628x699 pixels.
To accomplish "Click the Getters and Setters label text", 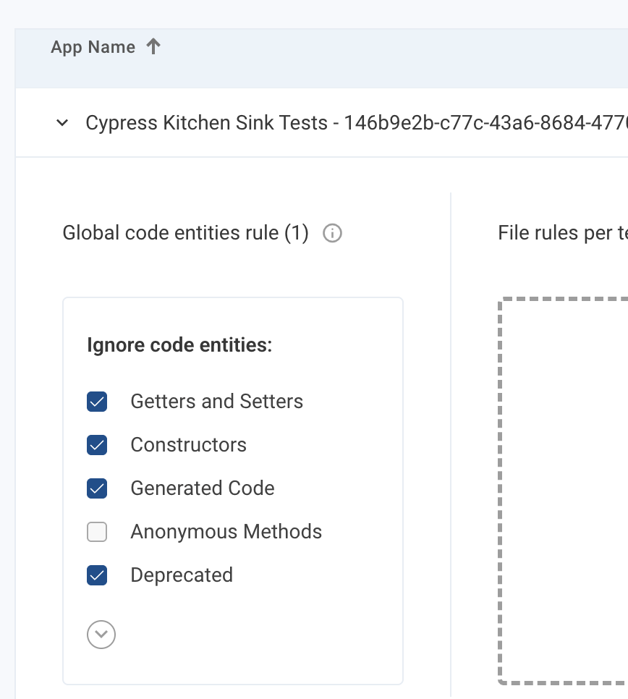I will tap(216, 402).
